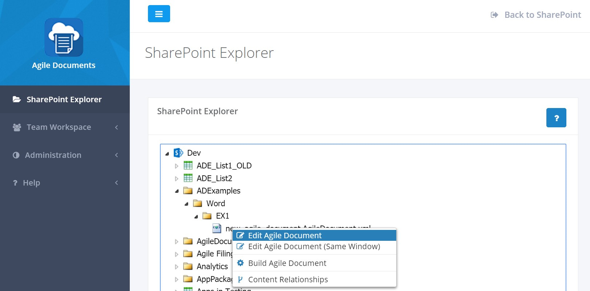
Task: Click the edit icon for Same Window option
Action: (240, 246)
